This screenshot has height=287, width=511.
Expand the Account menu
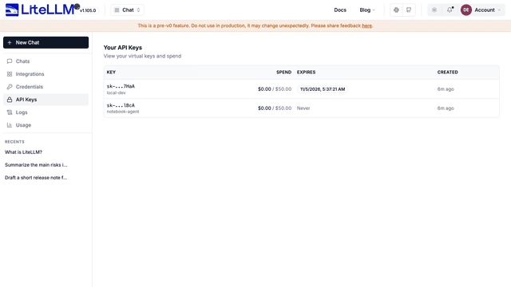[488, 10]
